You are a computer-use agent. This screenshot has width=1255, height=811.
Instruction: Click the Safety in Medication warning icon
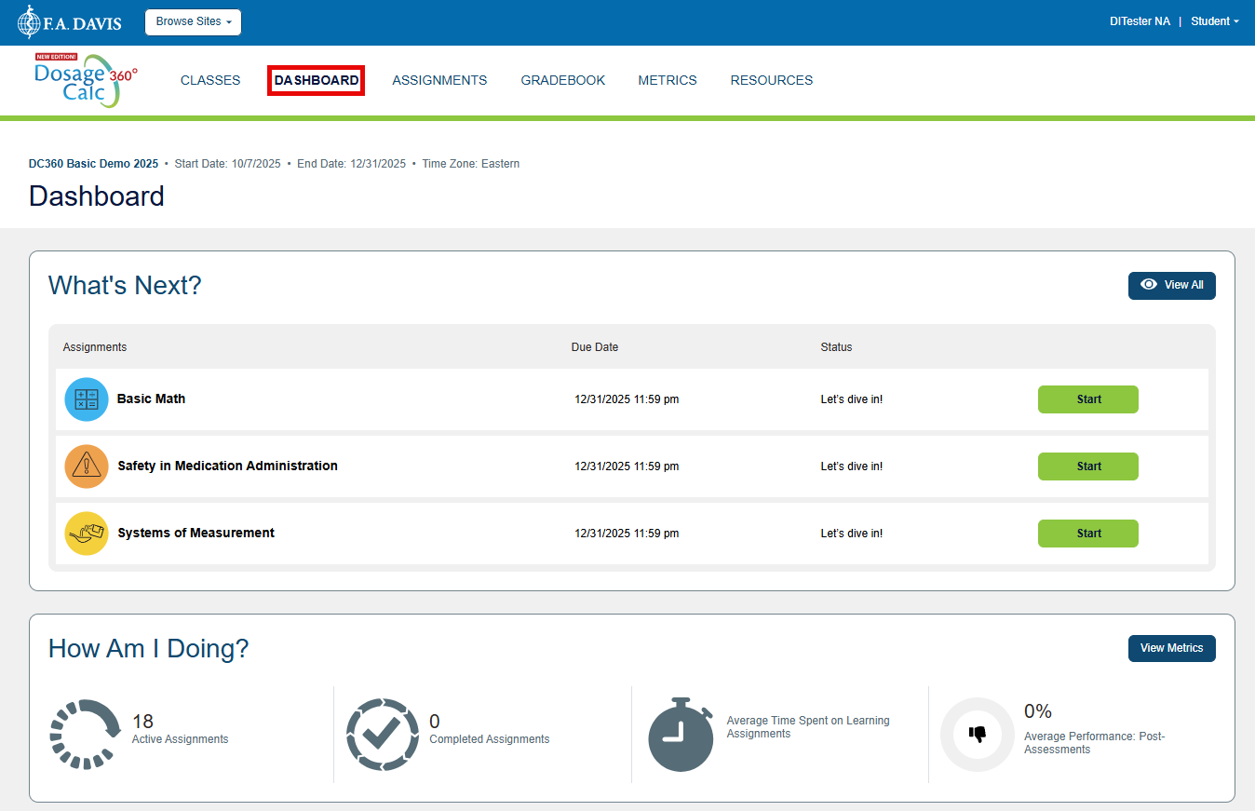(87, 466)
